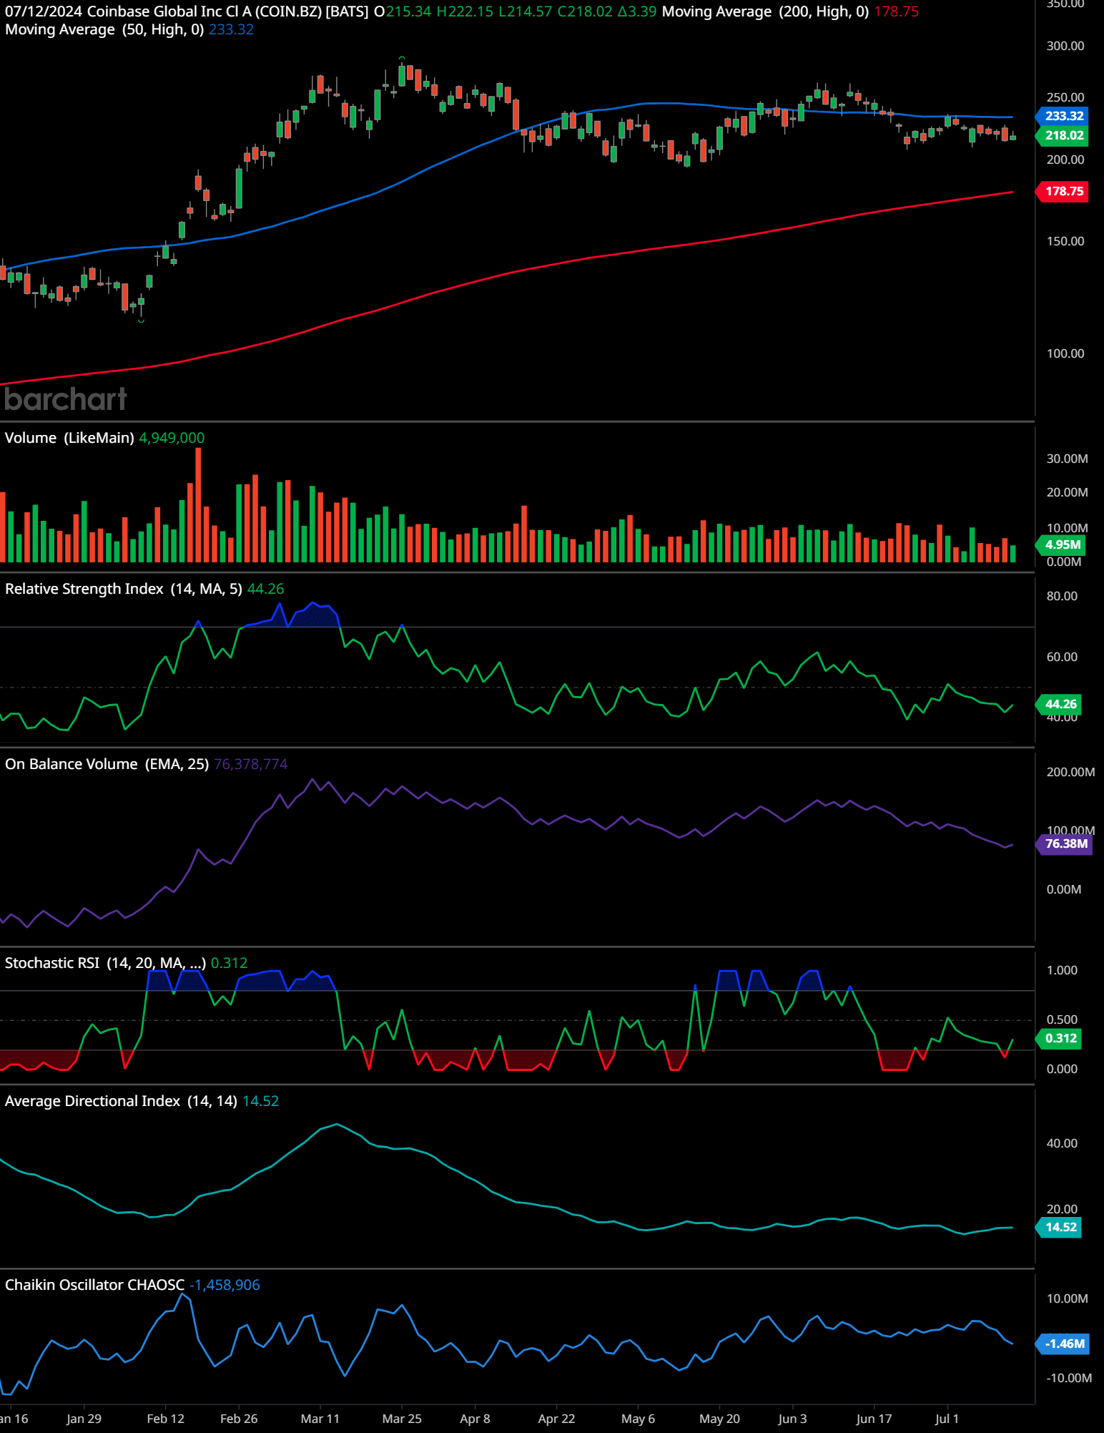Click the 150.00 price axis label
The height and width of the screenshot is (1433, 1104).
1065,241
